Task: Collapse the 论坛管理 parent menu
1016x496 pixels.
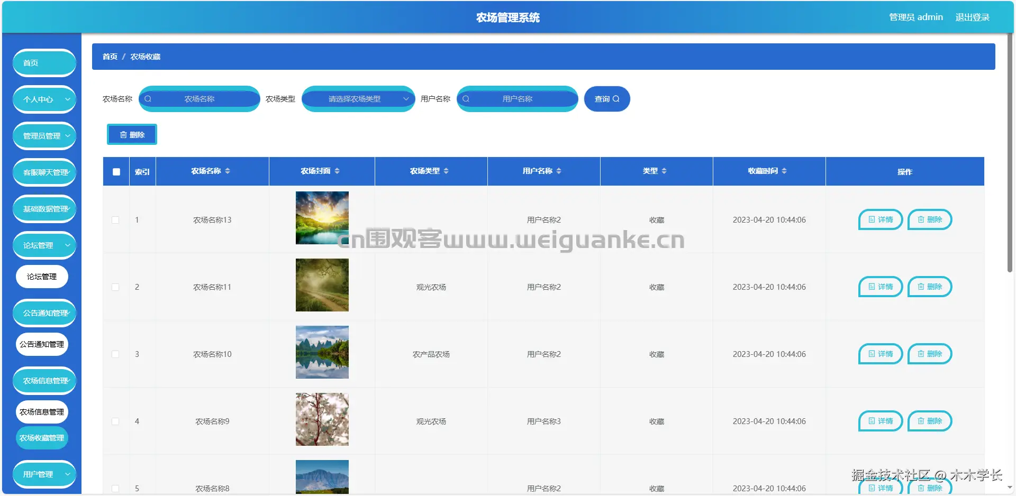Action: click(44, 245)
